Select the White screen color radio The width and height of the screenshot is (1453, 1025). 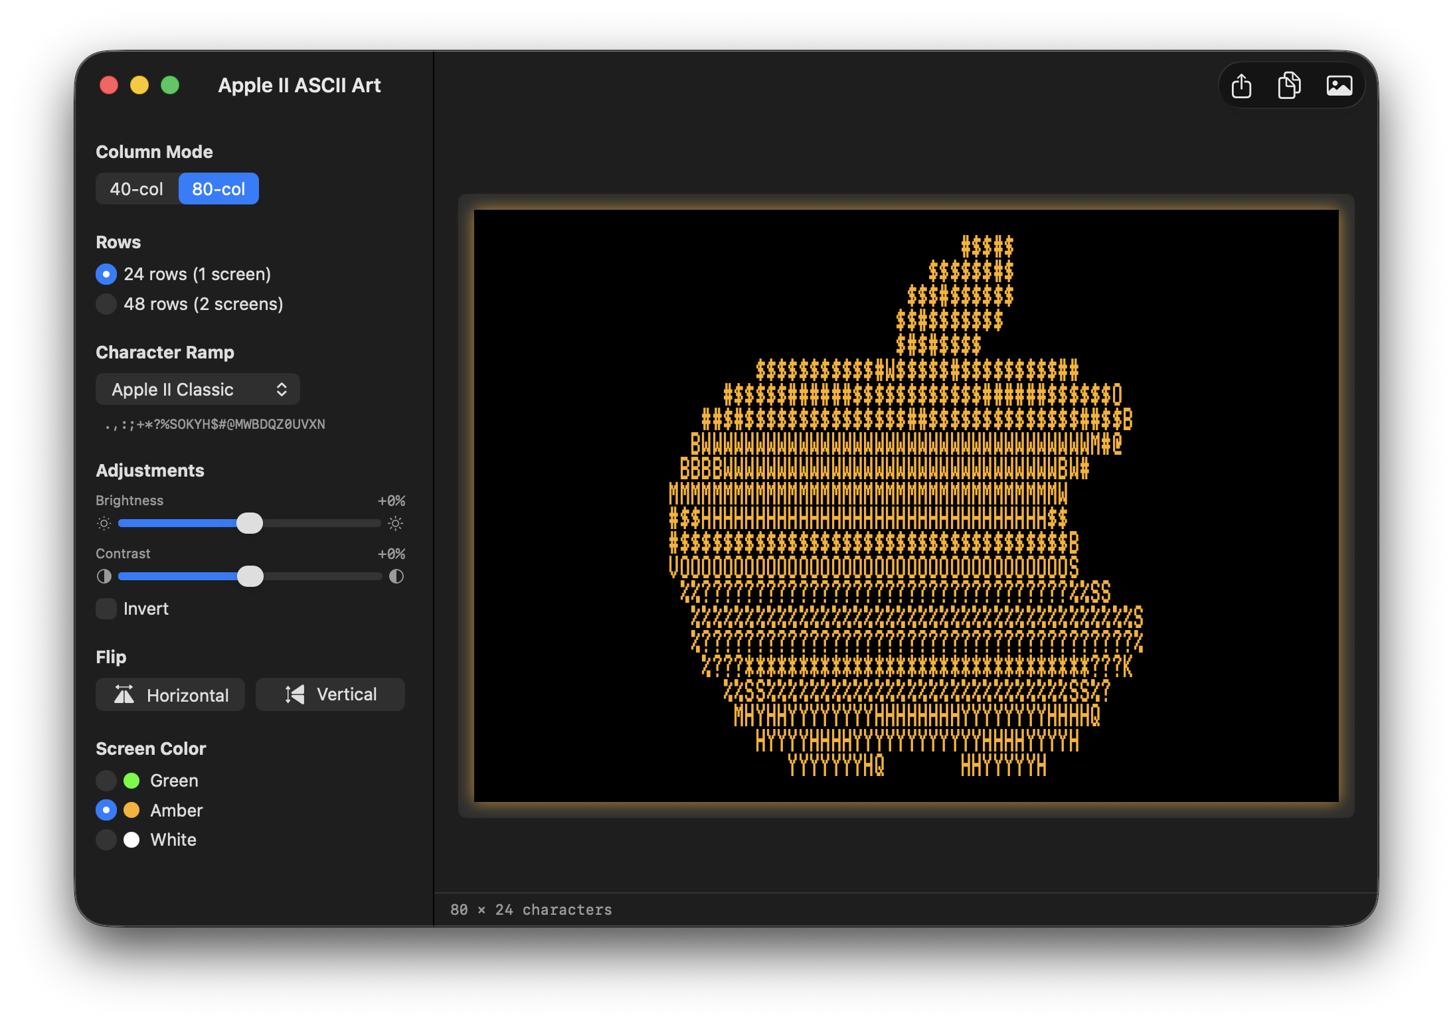tap(106, 840)
